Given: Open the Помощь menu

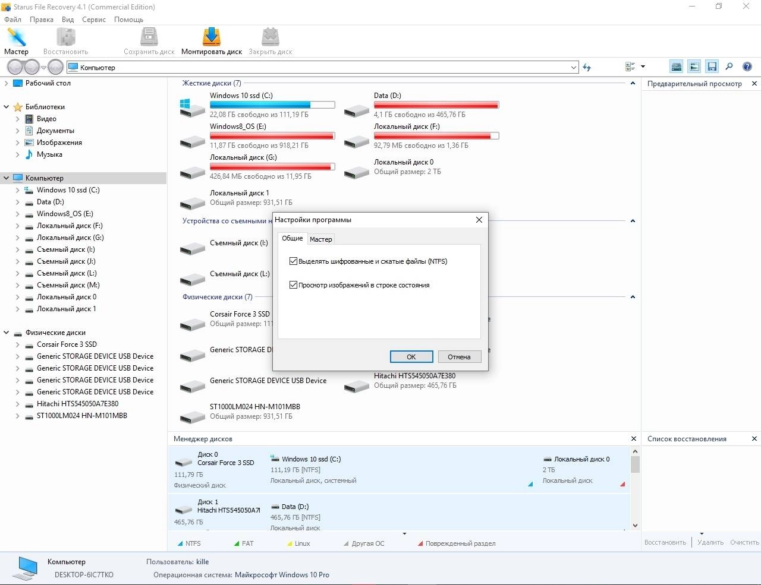Looking at the screenshot, I should [x=128, y=20].
